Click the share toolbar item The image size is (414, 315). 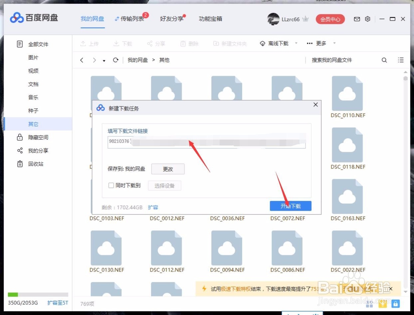pyautogui.click(x=156, y=43)
